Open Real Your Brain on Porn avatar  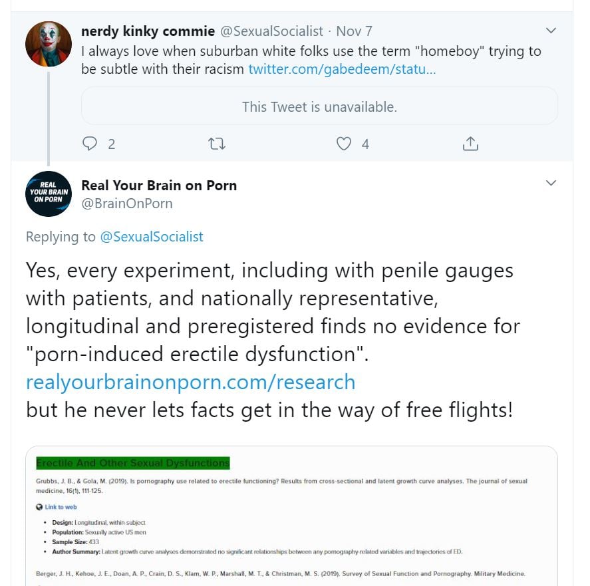point(49,194)
